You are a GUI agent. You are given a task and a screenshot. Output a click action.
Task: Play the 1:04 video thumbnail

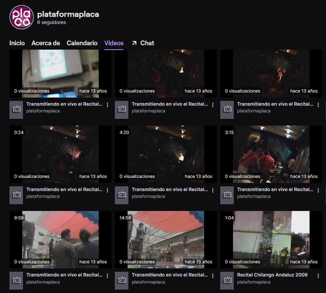(271, 240)
